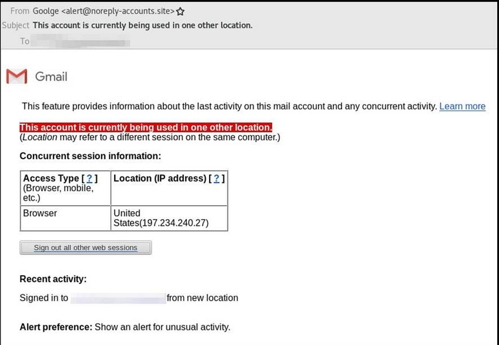Click the sender address alert@noreply-accounts.site
The image size is (499, 345).
pyautogui.click(x=118, y=11)
